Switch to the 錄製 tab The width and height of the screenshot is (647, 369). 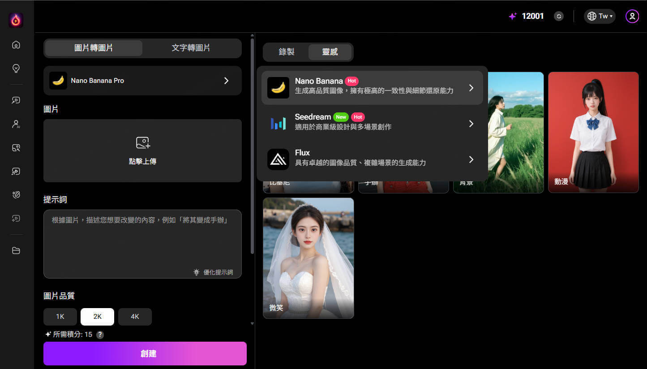pos(287,52)
